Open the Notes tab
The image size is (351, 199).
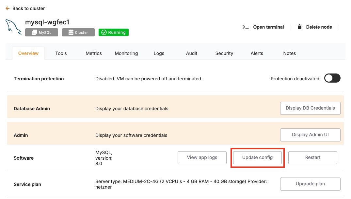click(x=290, y=53)
